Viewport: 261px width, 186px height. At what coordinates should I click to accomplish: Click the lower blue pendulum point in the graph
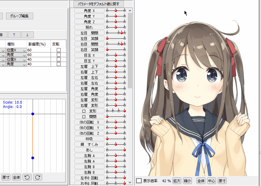click(33, 158)
